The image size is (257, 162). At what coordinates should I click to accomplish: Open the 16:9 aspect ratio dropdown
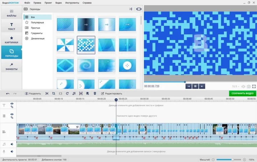[x=236, y=87]
